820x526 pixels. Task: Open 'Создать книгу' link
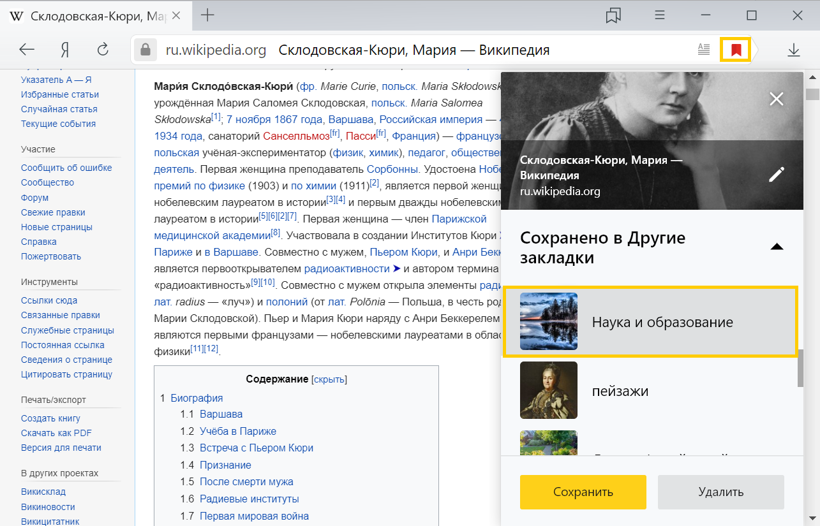point(51,418)
